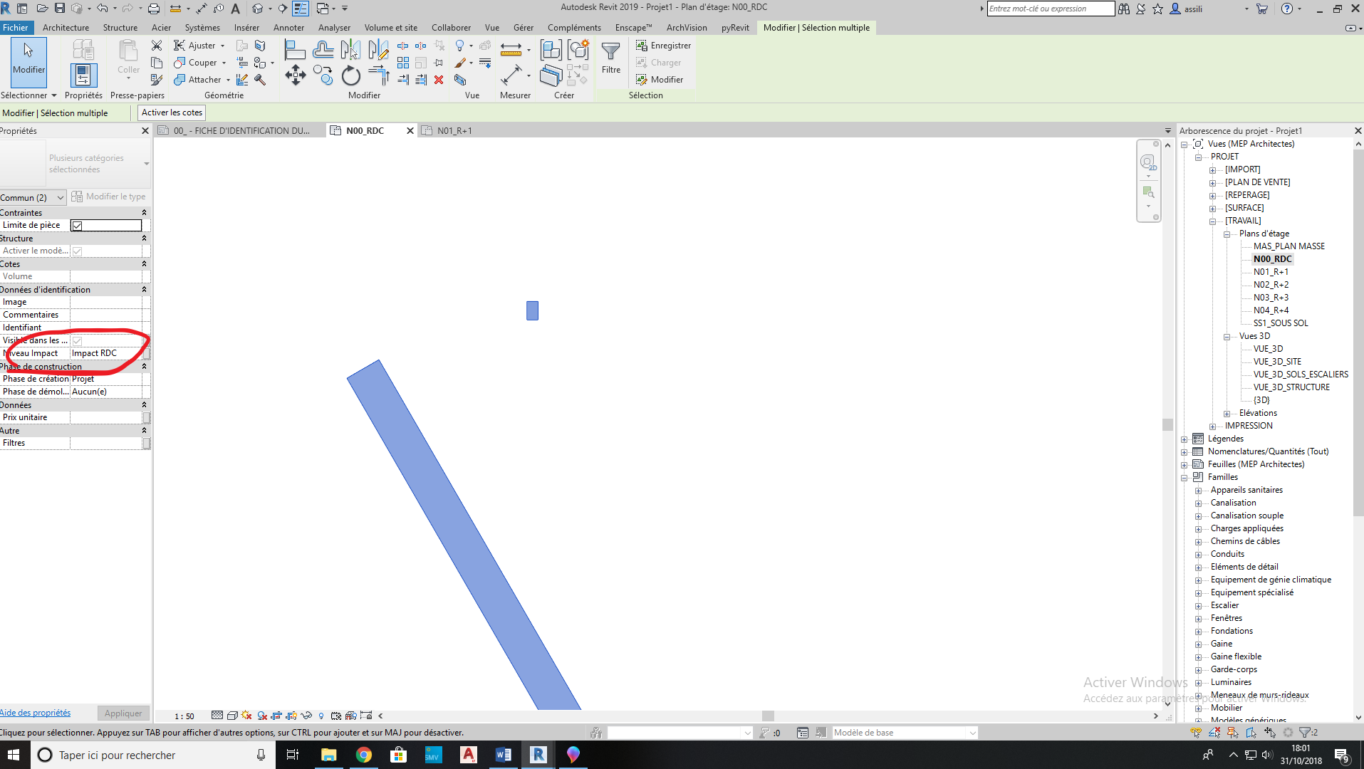Toggle the Activer le modèle checkbox
Screen dimensions: 1364x769
click(78, 251)
